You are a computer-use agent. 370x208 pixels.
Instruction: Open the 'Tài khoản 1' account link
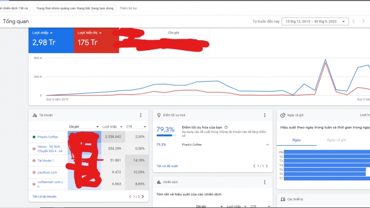[x=45, y=161]
